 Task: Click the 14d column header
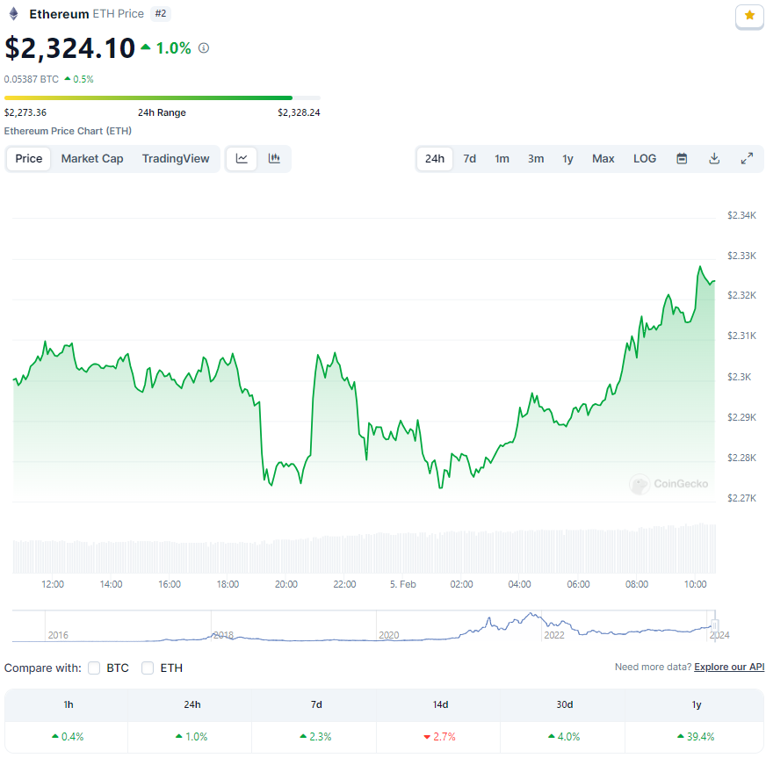pyautogui.click(x=440, y=704)
